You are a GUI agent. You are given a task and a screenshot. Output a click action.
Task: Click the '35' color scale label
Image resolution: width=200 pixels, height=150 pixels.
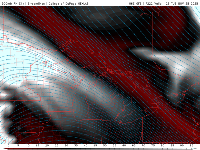pos(76,145)
